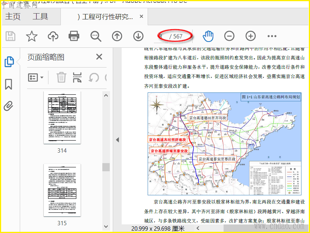Click the 京台高速德州至齐河段 map label
Screen dimensions: 310x233
[x=207, y=118]
